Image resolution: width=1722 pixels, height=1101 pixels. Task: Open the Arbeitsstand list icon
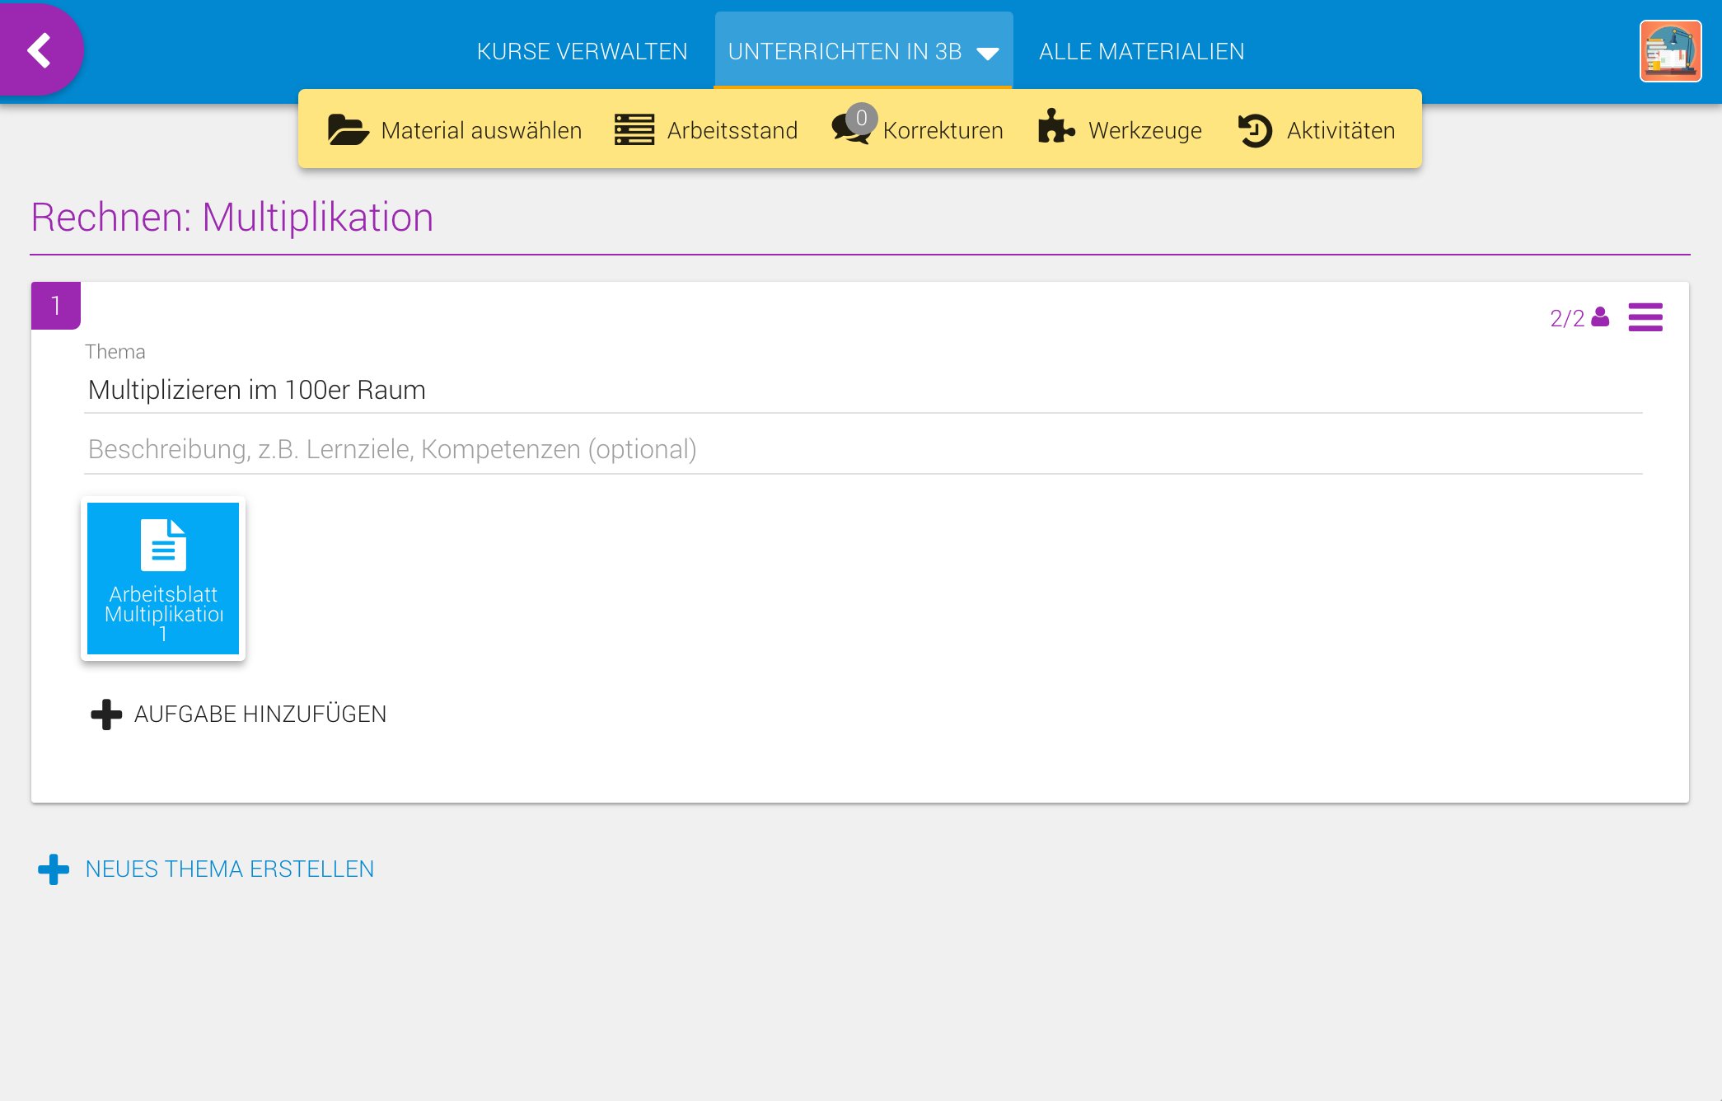pos(634,130)
